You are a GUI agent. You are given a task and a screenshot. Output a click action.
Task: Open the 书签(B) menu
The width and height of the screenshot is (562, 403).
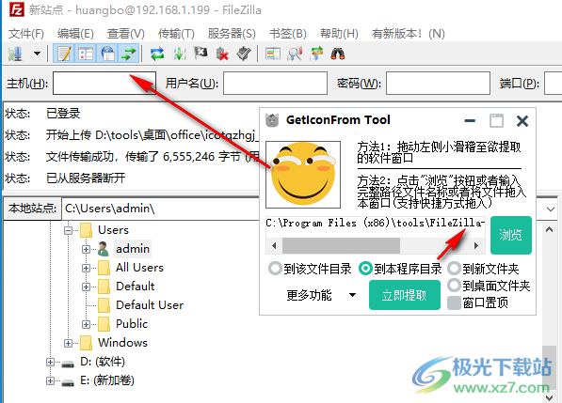pyautogui.click(x=288, y=34)
